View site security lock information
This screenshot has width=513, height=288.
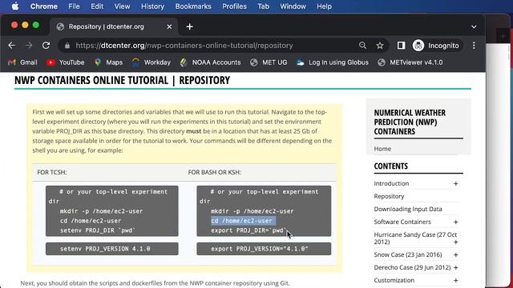(67, 46)
